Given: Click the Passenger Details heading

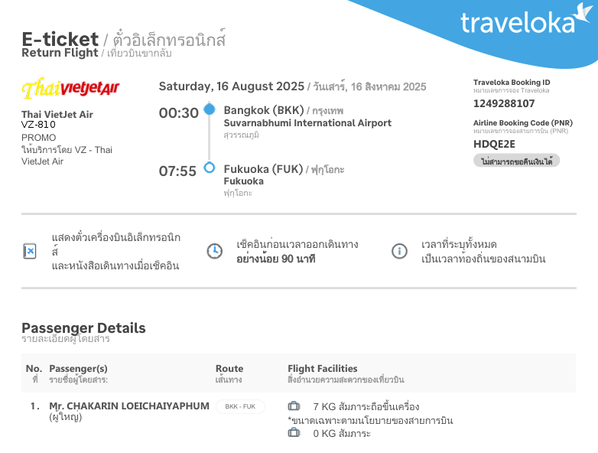Looking at the screenshot, I should point(83,328).
